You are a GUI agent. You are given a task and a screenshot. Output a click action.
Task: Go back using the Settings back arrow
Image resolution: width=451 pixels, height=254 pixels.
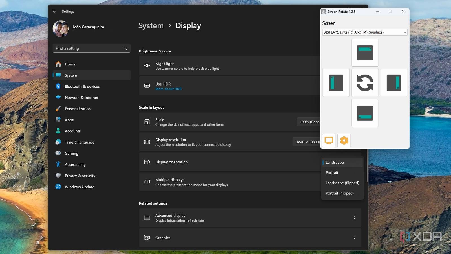[x=55, y=11]
